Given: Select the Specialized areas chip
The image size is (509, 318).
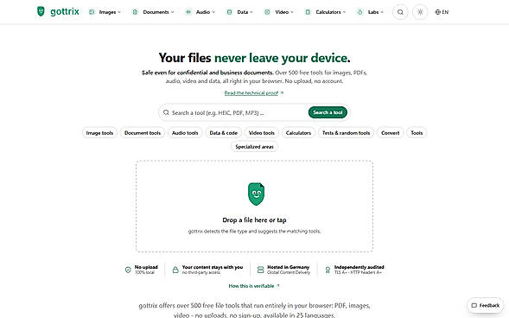Looking at the screenshot, I should click(x=254, y=147).
